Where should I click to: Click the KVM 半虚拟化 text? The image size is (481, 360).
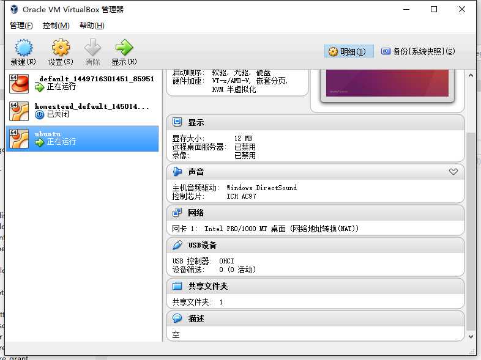pyautogui.click(x=234, y=89)
